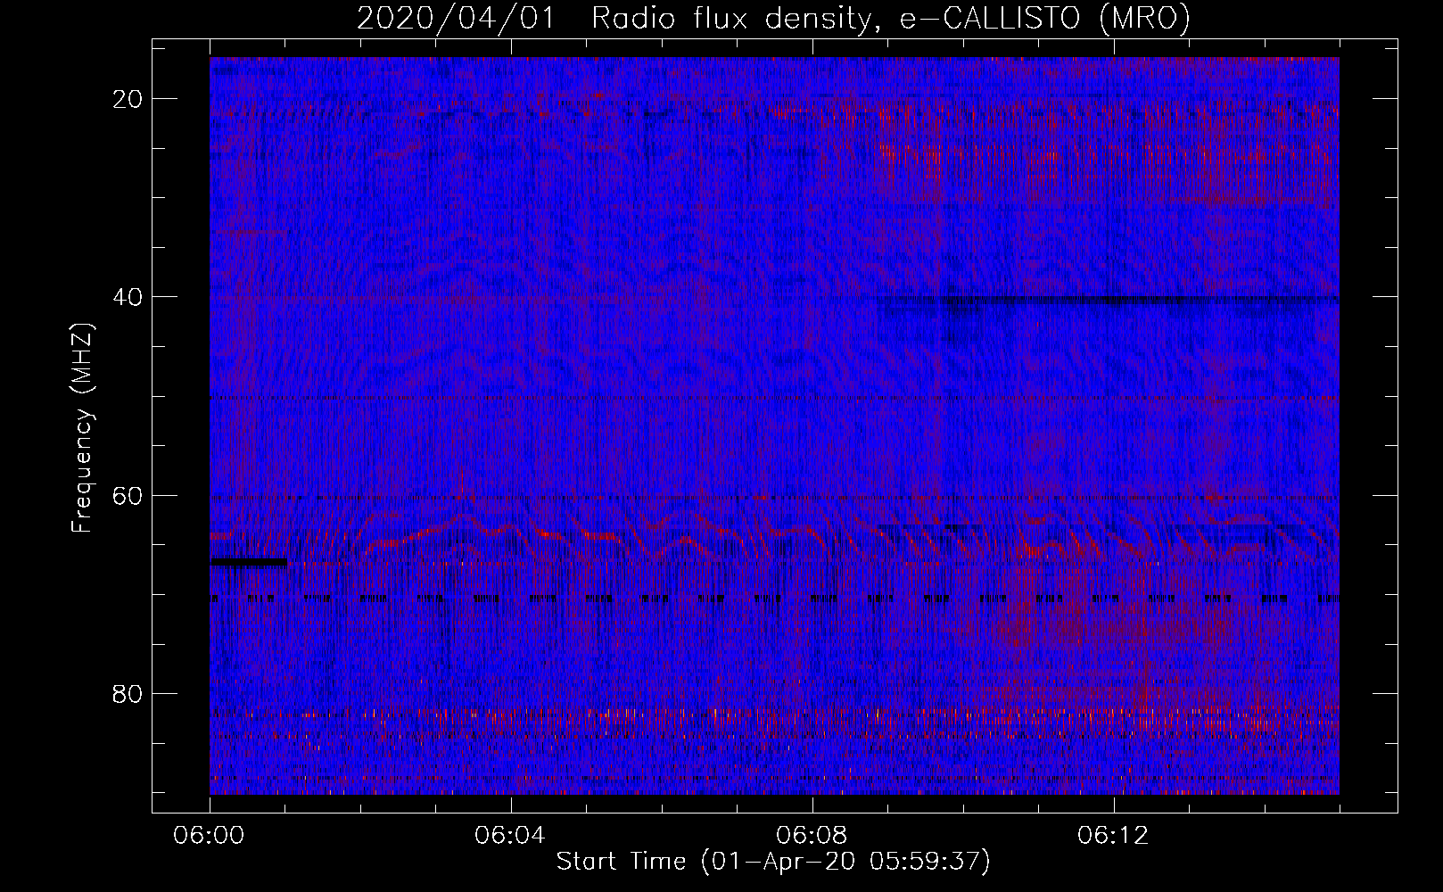Screen dimensions: 1443x892
Task: Click the 'e-CALLISTO (MRO)' text in the title
Action: pyautogui.click(x=1045, y=18)
